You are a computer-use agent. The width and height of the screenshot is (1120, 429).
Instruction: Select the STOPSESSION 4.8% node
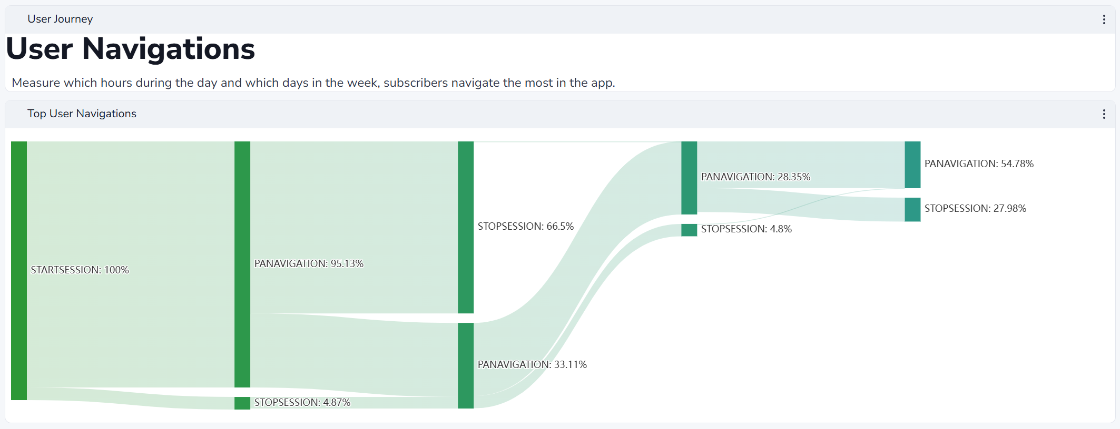click(689, 230)
